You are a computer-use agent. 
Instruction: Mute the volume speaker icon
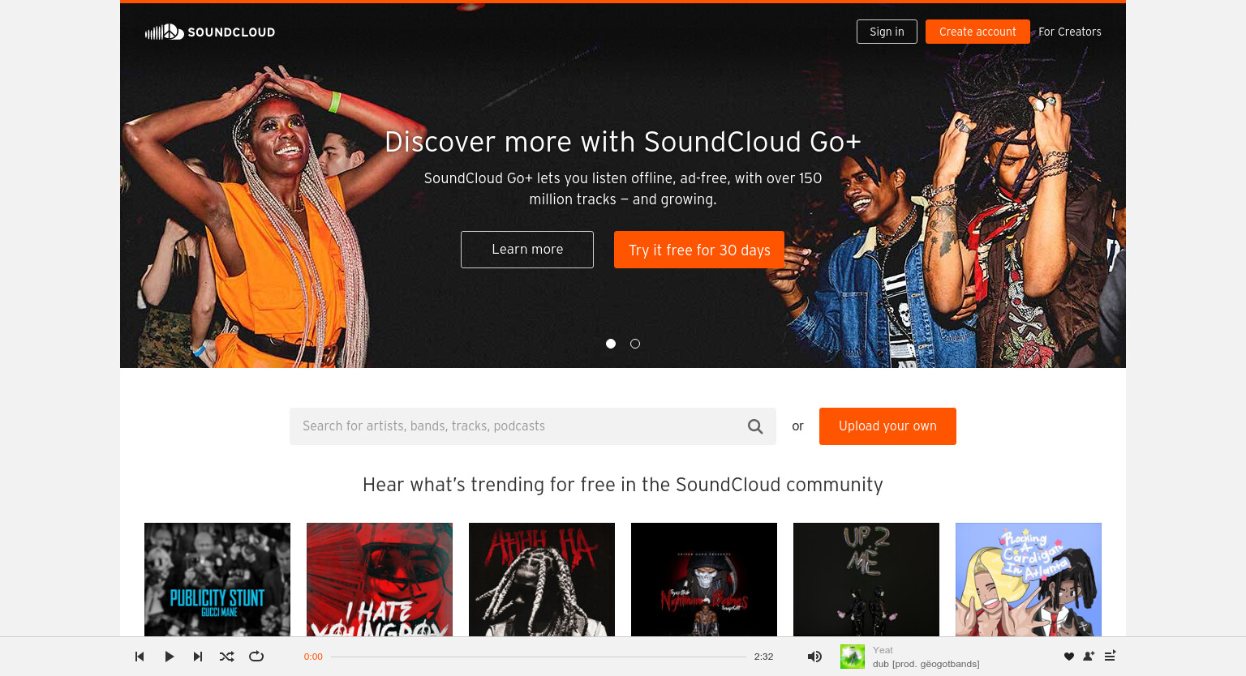pyautogui.click(x=814, y=657)
